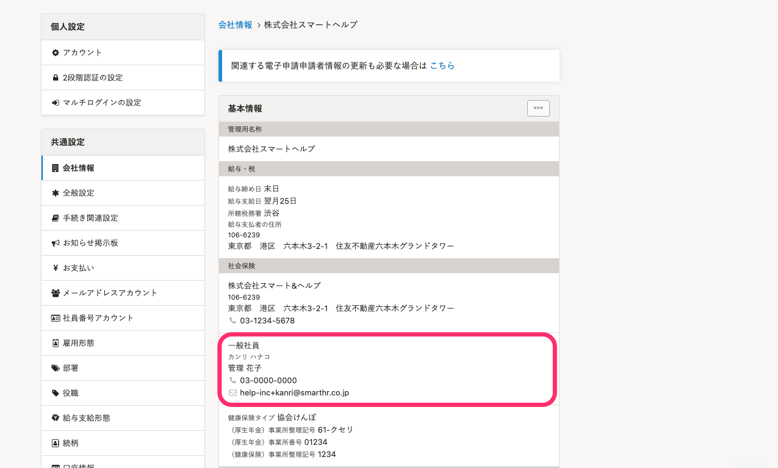The width and height of the screenshot is (778, 468).
Task: Click the megaphone icon beside お知らせ掲示板
Action: click(56, 243)
